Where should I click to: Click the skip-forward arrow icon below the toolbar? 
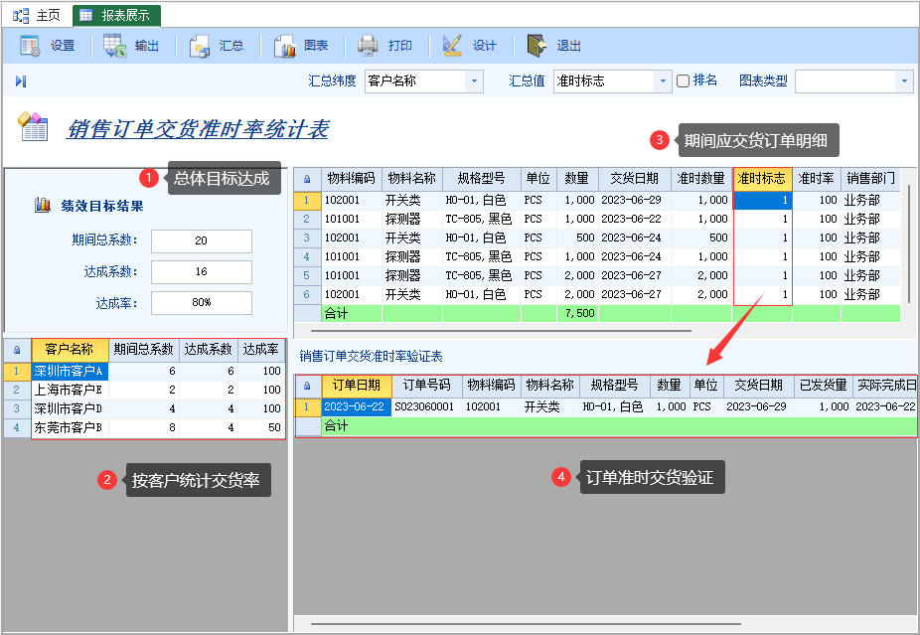pos(21,80)
